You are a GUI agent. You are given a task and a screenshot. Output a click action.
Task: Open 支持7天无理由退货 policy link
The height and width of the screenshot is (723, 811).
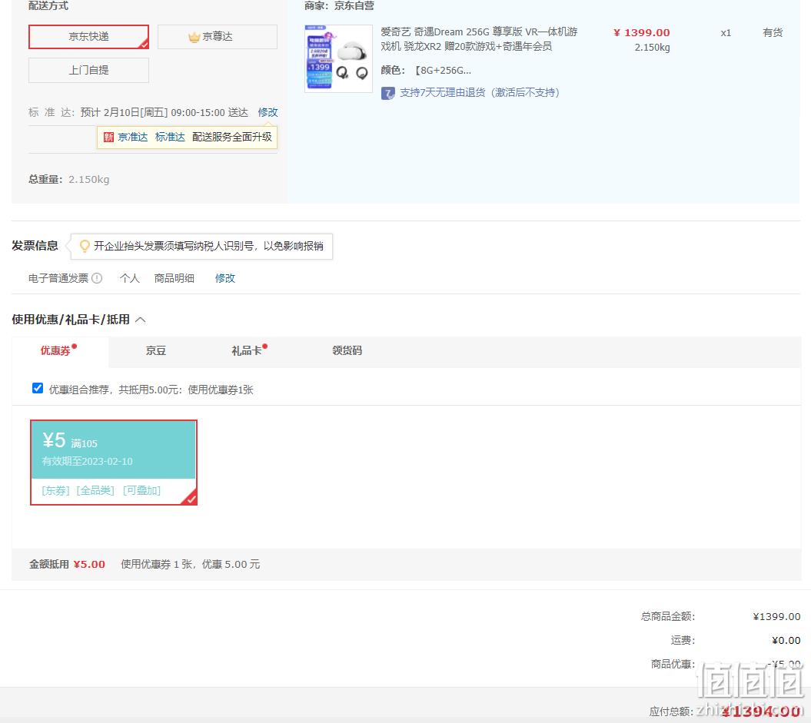pos(480,92)
